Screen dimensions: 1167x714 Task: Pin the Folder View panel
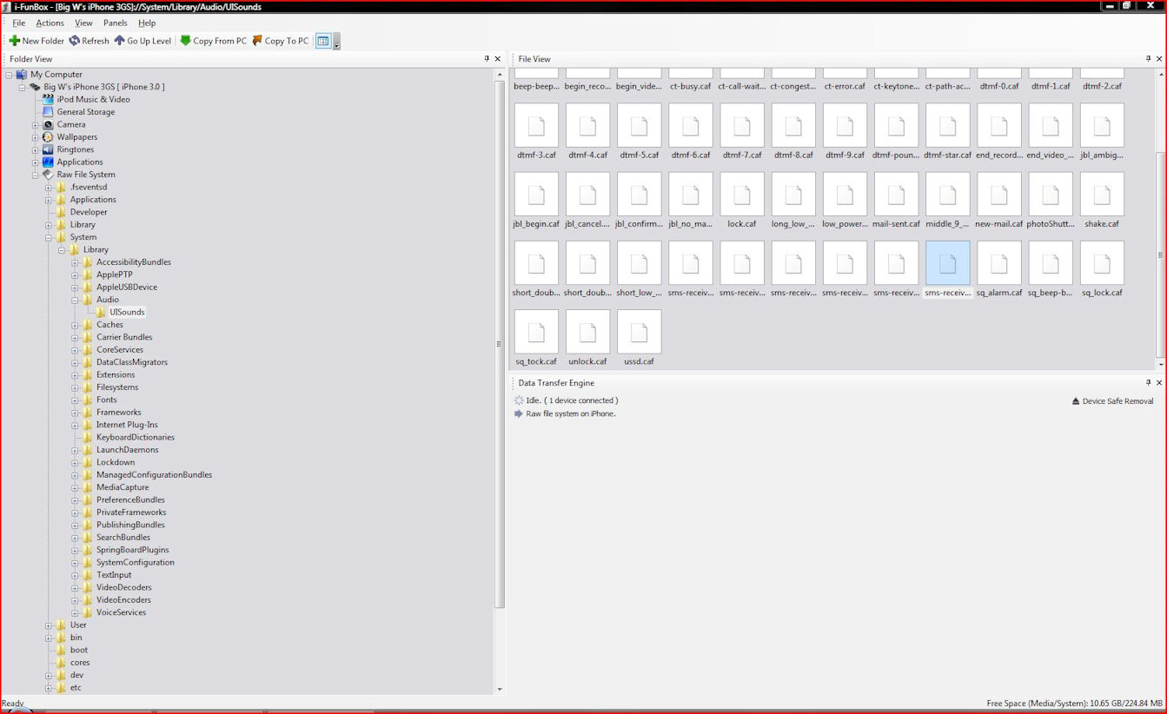(487, 59)
